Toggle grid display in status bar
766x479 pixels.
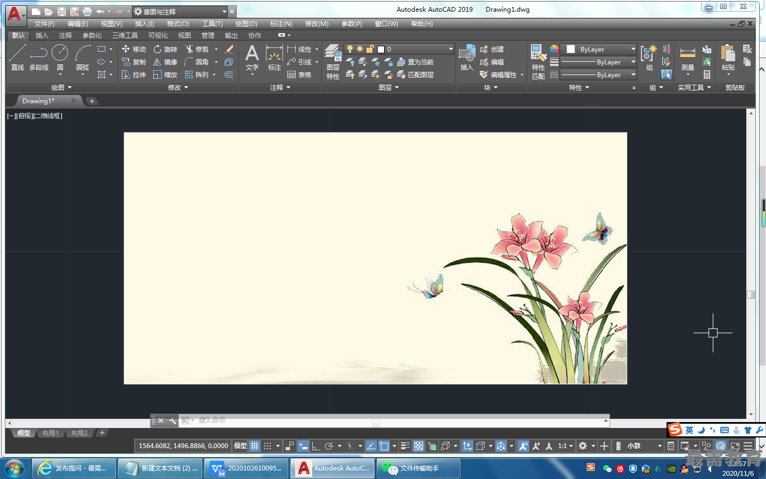[255, 446]
